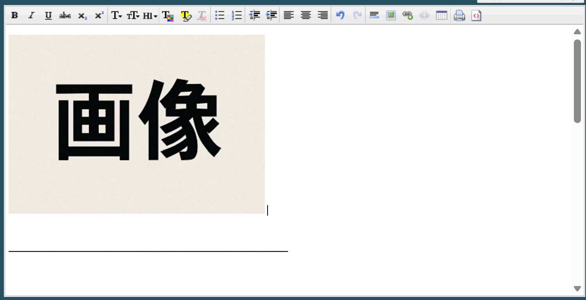Apply subscript formatting
The image size is (586, 300).
[82, 16]
